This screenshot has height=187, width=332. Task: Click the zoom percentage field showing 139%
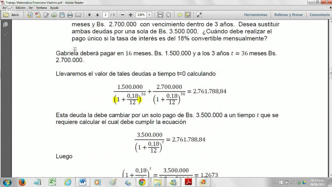pos(141,15)
